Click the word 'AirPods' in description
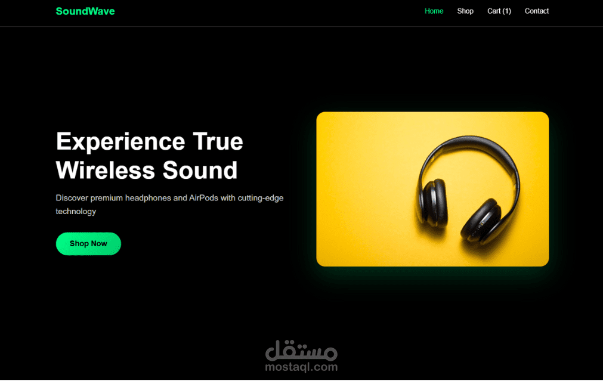This screenshot has width=603, height=381. click(203, 198)
